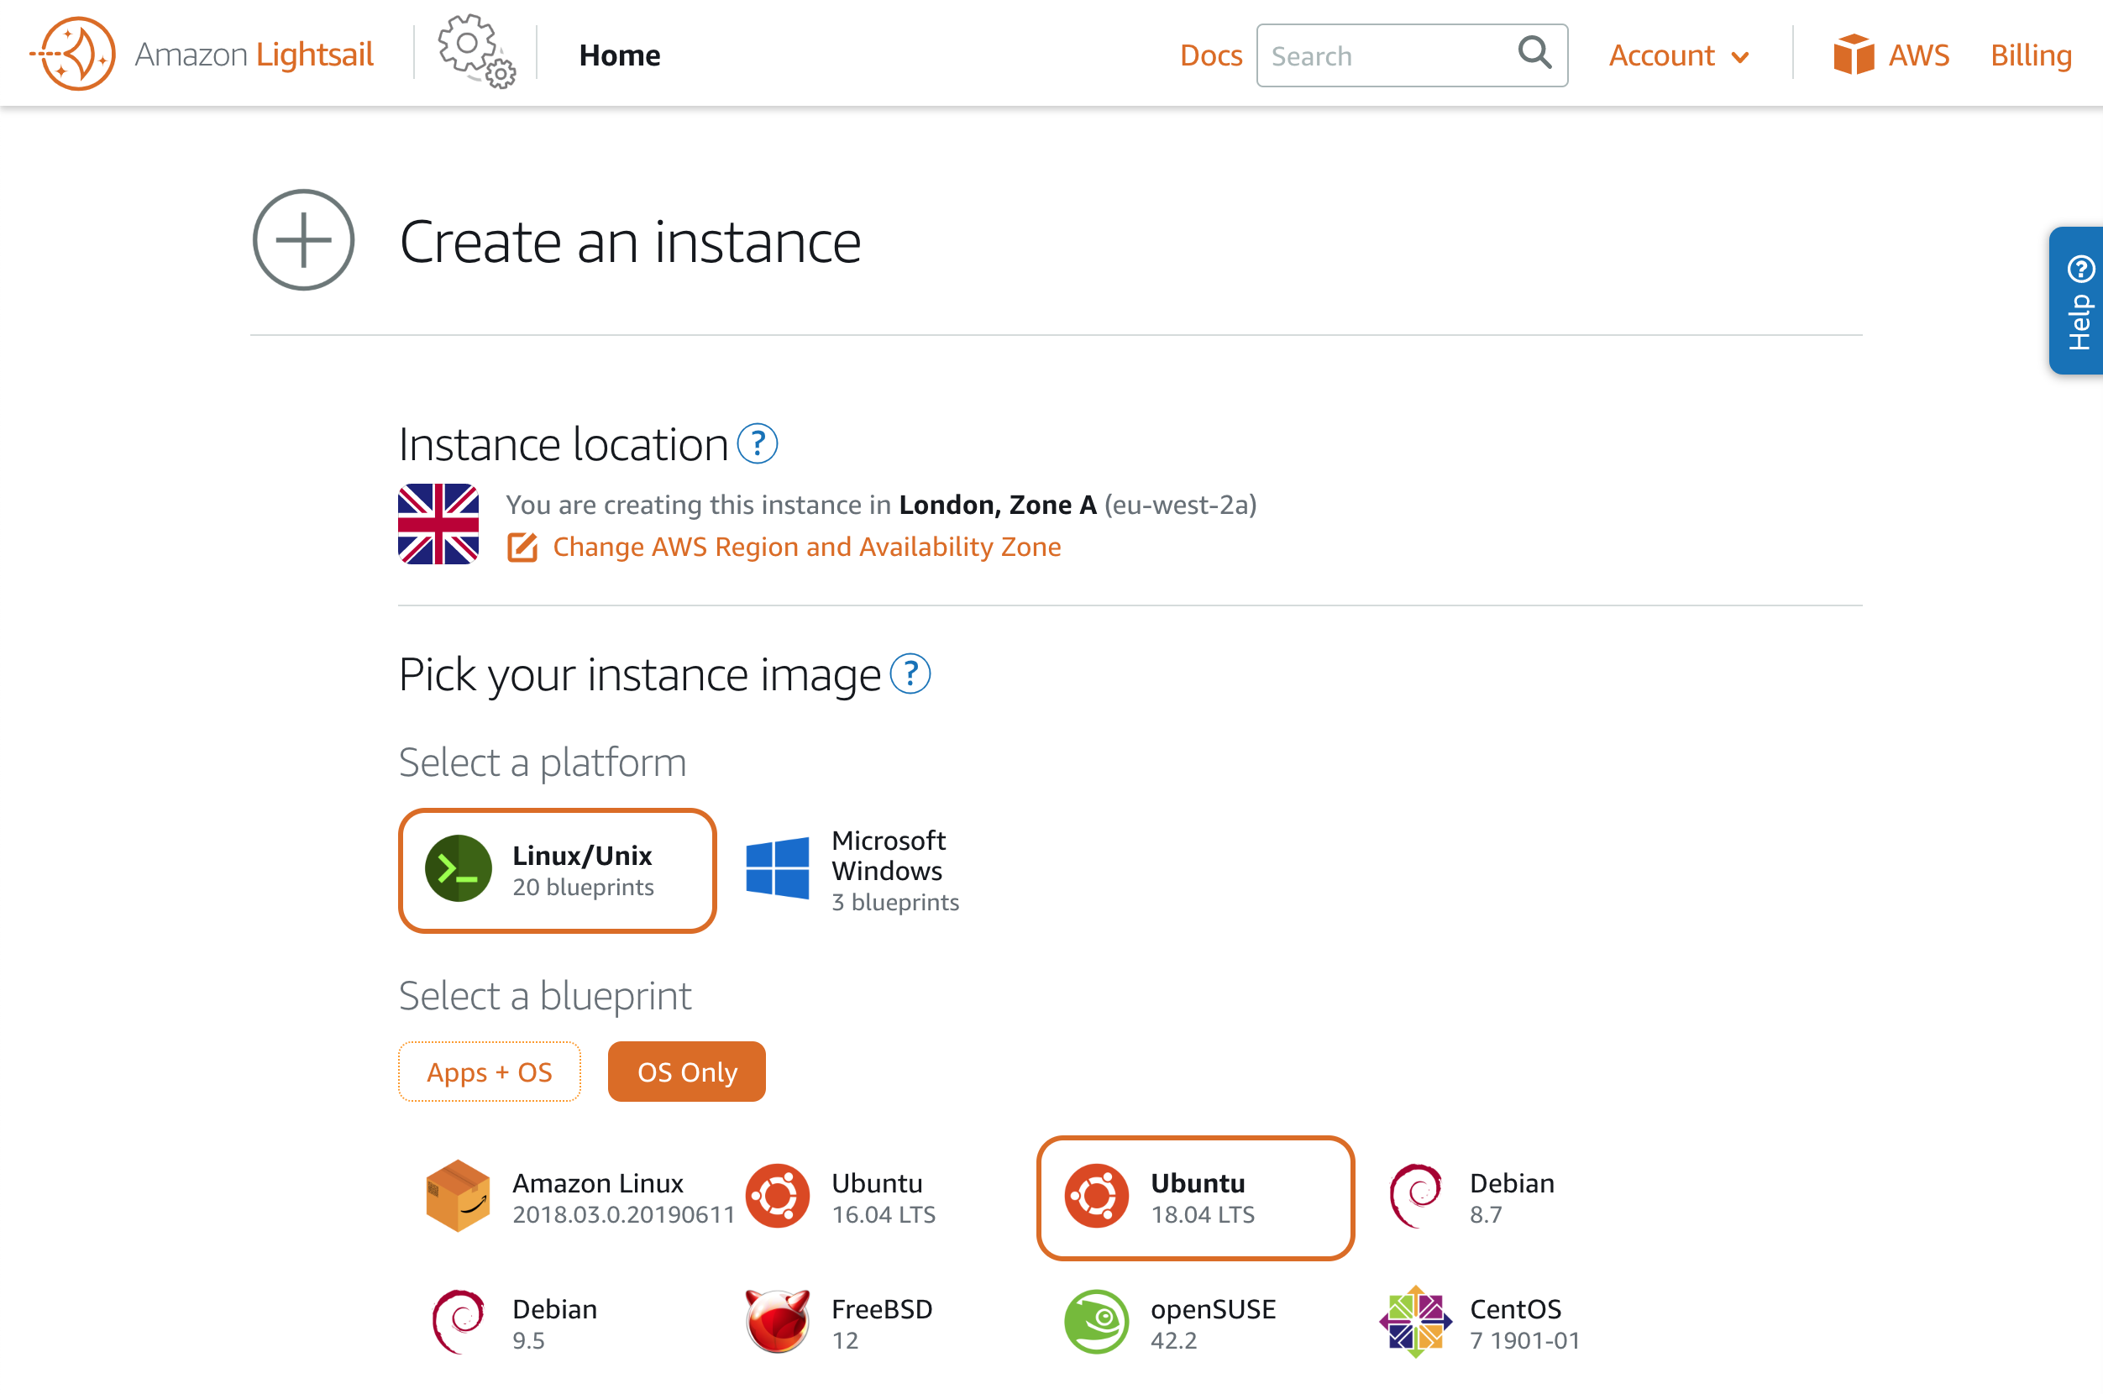Screen dimensions: 2103x1394
Task: Click the Debian 9.5 swirl icon
Action: (458, 1322)
